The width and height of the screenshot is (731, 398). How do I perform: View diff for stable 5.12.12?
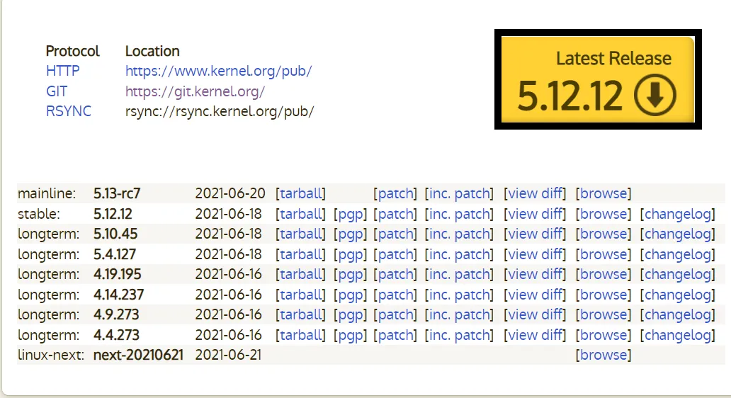pos(535,214)
